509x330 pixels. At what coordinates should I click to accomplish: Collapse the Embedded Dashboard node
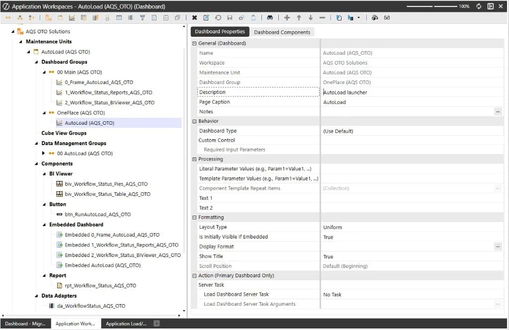[x=44, y=225]
